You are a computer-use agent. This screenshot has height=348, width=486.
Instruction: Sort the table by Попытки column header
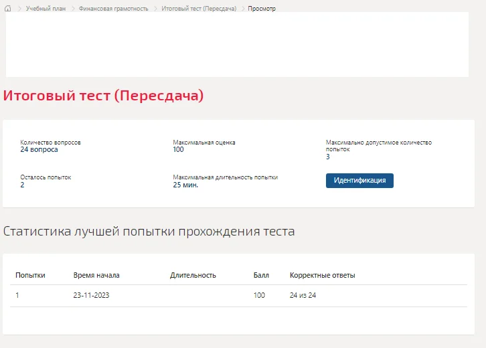point(30,275)
